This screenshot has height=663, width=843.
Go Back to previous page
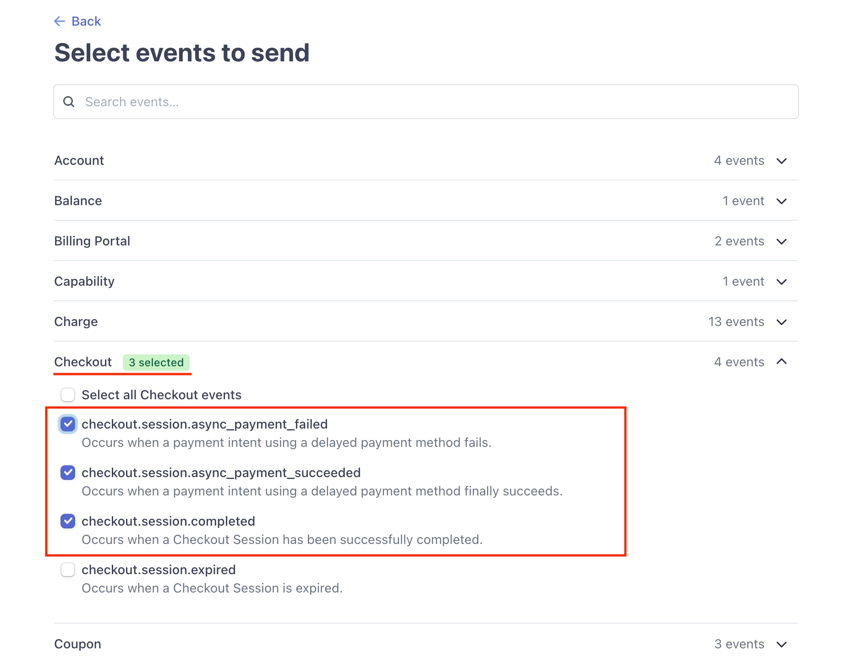click(x=86, y=21)
